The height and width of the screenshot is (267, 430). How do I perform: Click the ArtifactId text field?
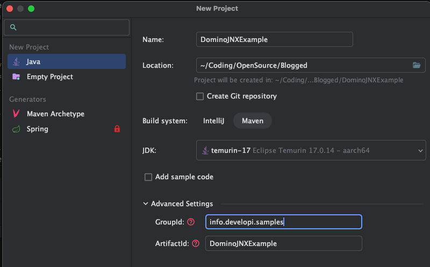284,243
